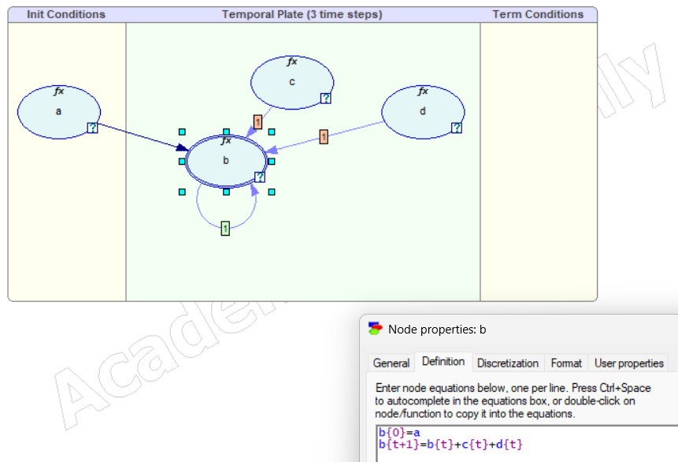Viewport: 678px width, 462px height.
Task: Open the question mark badge on node a
Action: [x=94, y=128]
